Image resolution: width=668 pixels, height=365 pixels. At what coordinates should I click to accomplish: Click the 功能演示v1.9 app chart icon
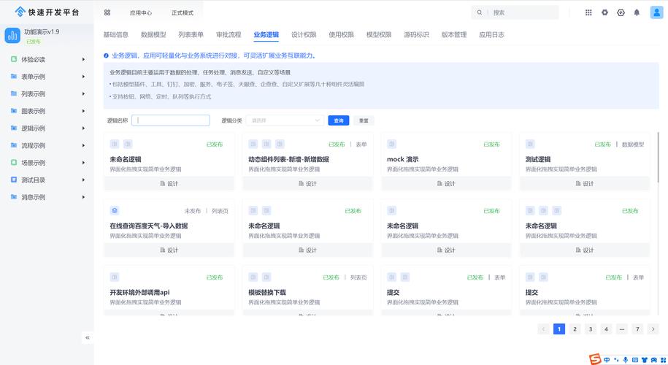(12, 36)
